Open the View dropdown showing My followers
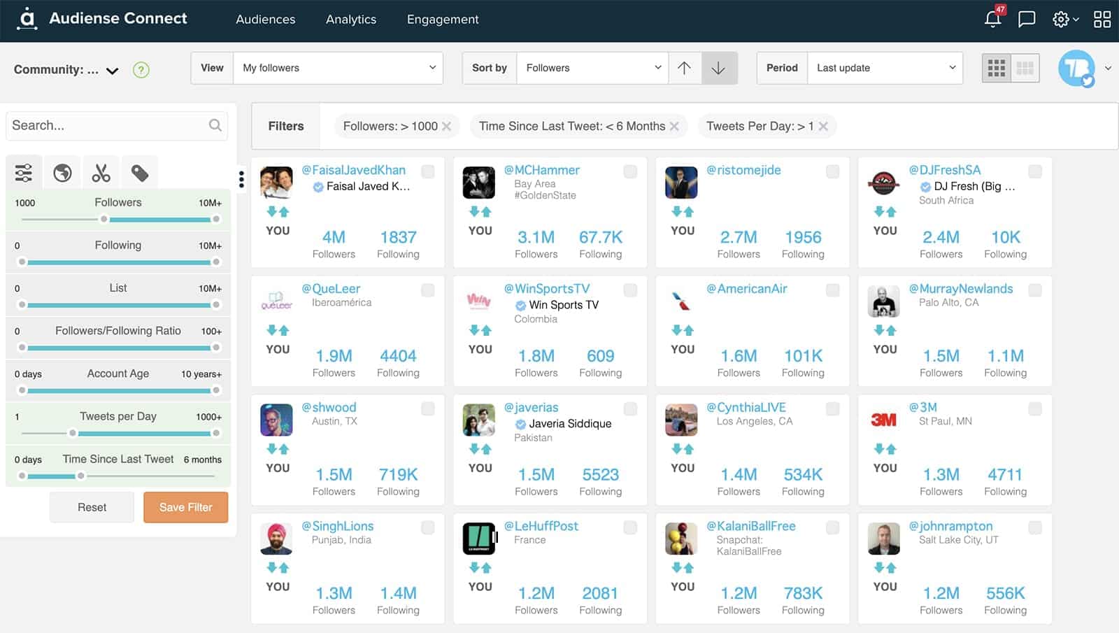 [338, 68]
